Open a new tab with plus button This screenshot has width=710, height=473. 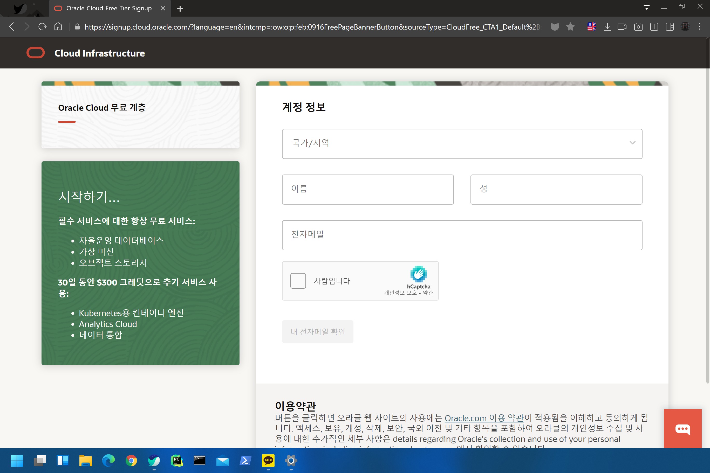180,9
